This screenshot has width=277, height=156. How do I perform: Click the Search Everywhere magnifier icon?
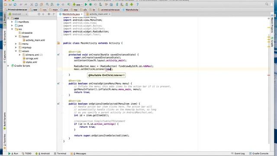pyautogui.click(x=267, y=4)
